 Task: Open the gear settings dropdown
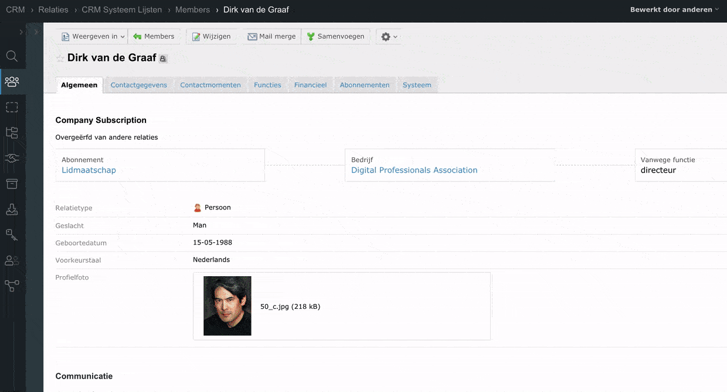389,36
